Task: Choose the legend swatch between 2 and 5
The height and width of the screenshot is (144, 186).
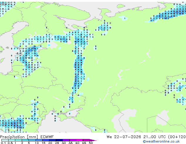Action: click(x=25, y=140)
